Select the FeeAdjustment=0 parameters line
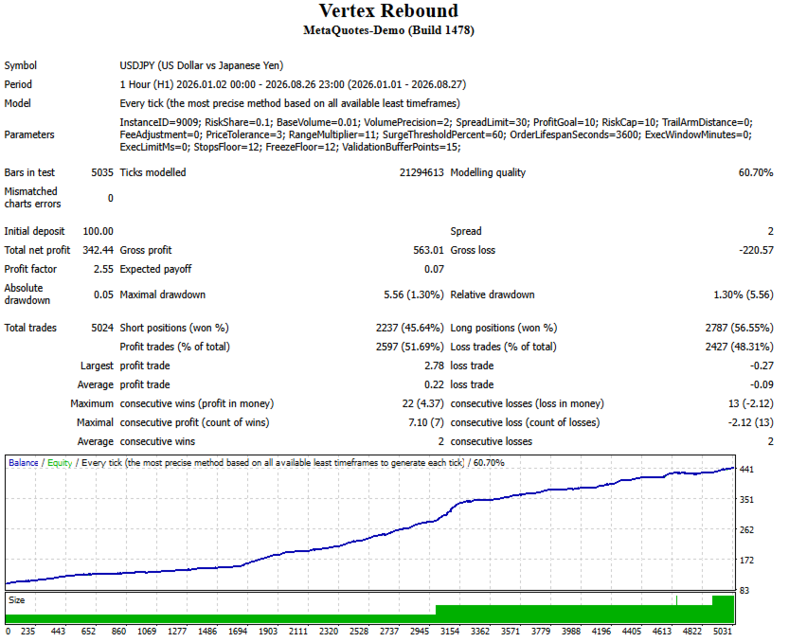This screenshot has height=642, width=789. pos(436,134)
